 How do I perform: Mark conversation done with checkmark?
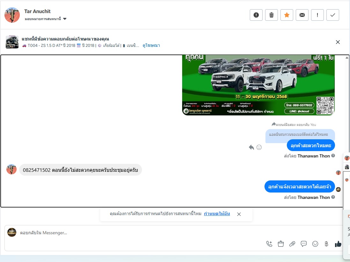332,15
